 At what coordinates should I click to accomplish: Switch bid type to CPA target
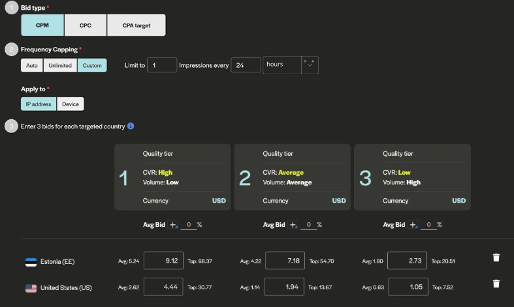pyautogui.click(x=136, y=25)
